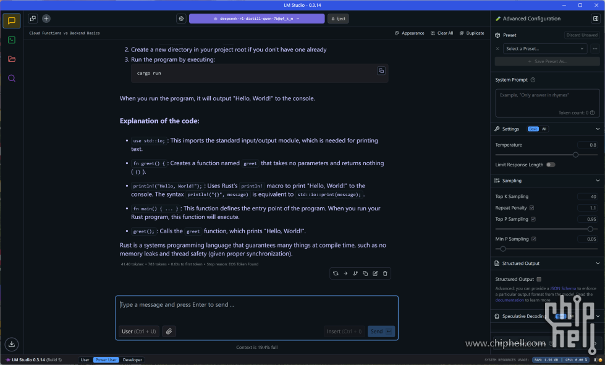Duplicate the current chat
This screenshot has height=365, width=605.
pyautogui.click(x=472, y=33)
